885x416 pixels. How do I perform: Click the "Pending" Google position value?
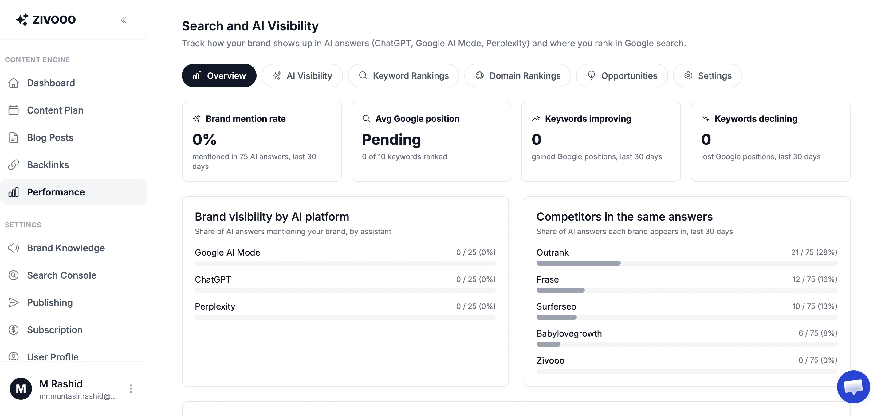click(x=391, y=140)
